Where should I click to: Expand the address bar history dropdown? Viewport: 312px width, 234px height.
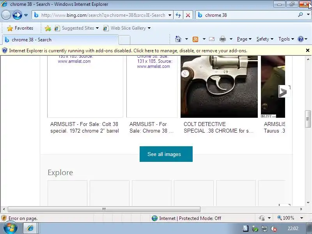(x=170, y=15)
